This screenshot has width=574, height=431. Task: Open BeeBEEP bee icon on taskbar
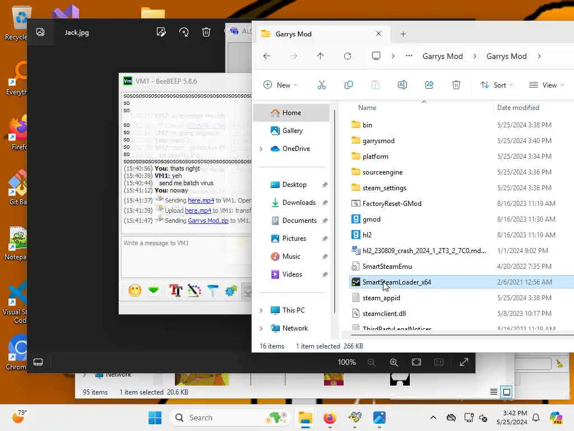click(x=355, y=418)
